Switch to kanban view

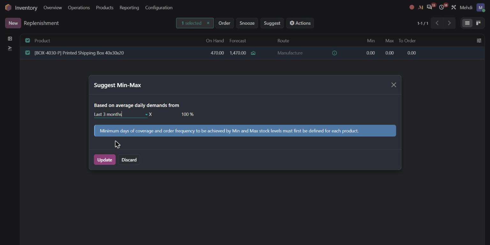(478, 23)
